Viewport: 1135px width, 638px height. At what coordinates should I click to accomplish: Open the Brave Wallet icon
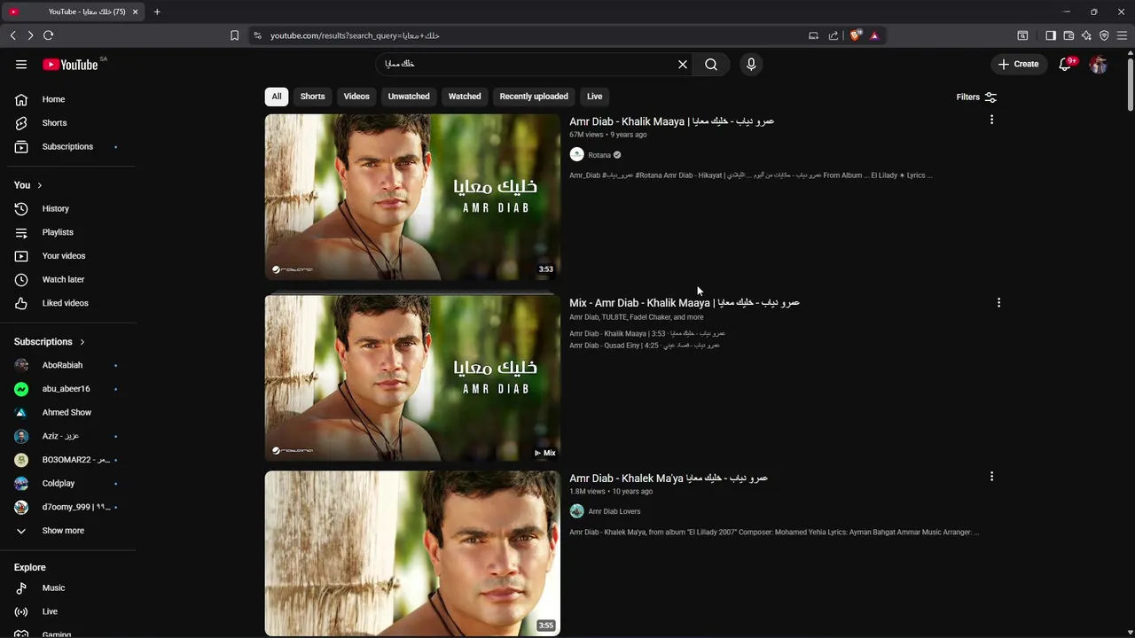point(1068,35)
